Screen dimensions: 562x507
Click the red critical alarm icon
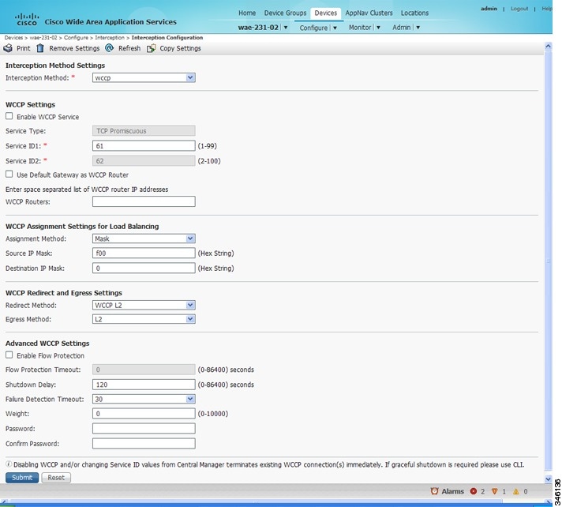tap(474, 491)
